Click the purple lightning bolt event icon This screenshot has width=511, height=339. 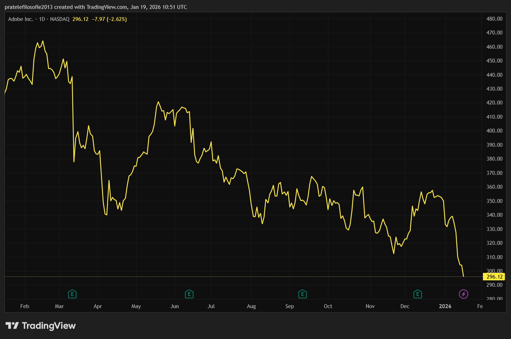463,294
